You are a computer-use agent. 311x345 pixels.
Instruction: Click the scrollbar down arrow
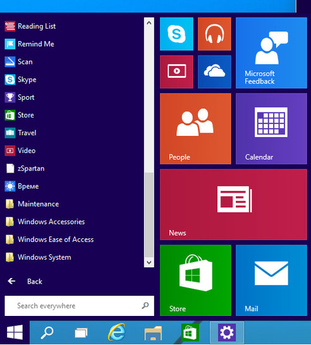(x=149, y=262)
